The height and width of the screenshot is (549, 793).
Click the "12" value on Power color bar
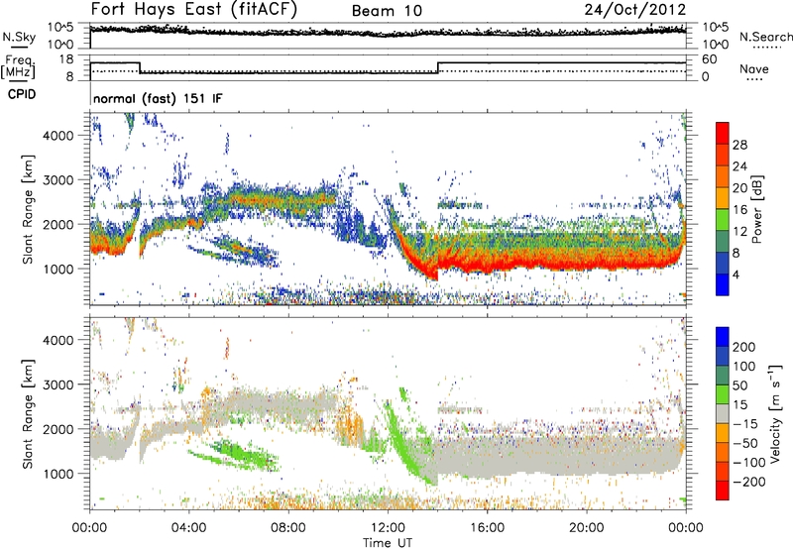pos(739,232)
